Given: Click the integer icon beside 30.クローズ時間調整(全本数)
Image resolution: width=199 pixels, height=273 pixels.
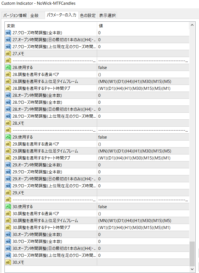Looking at the screenshot, I should pyautogui.click(x=8, y=241).
